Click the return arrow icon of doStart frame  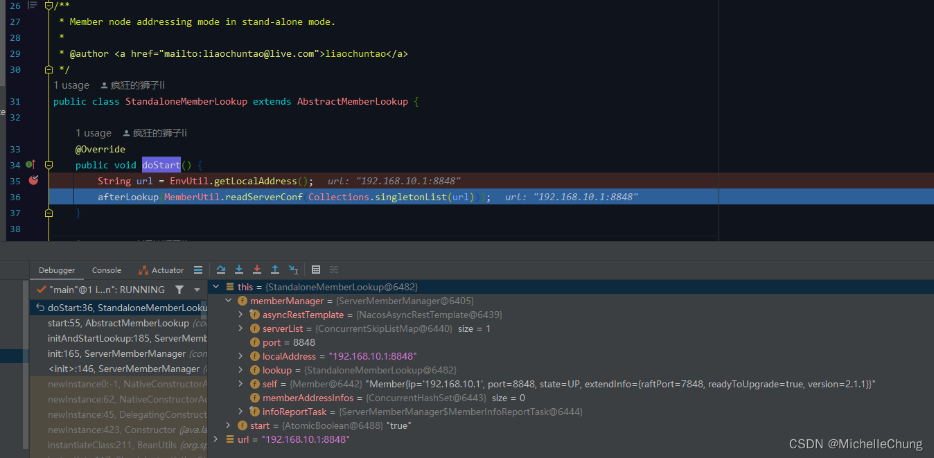pos(40,308)
